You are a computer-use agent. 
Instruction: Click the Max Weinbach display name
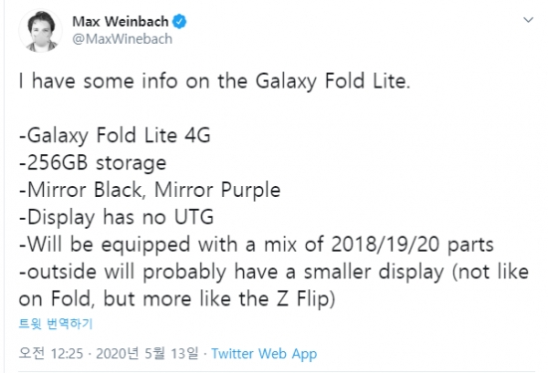[121, 22]
